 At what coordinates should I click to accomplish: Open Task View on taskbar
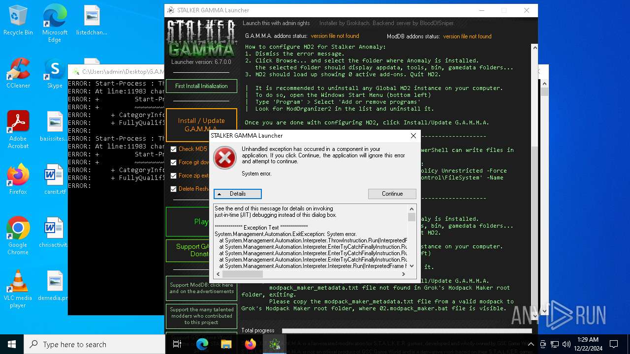(x=177, y=344)
